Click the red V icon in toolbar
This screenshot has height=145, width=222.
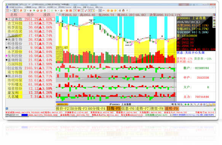tap(78, 11)
